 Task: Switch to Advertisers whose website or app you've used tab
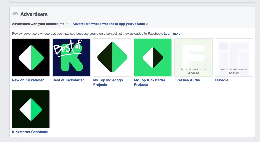pyautogui.click(x=110, y=24)
